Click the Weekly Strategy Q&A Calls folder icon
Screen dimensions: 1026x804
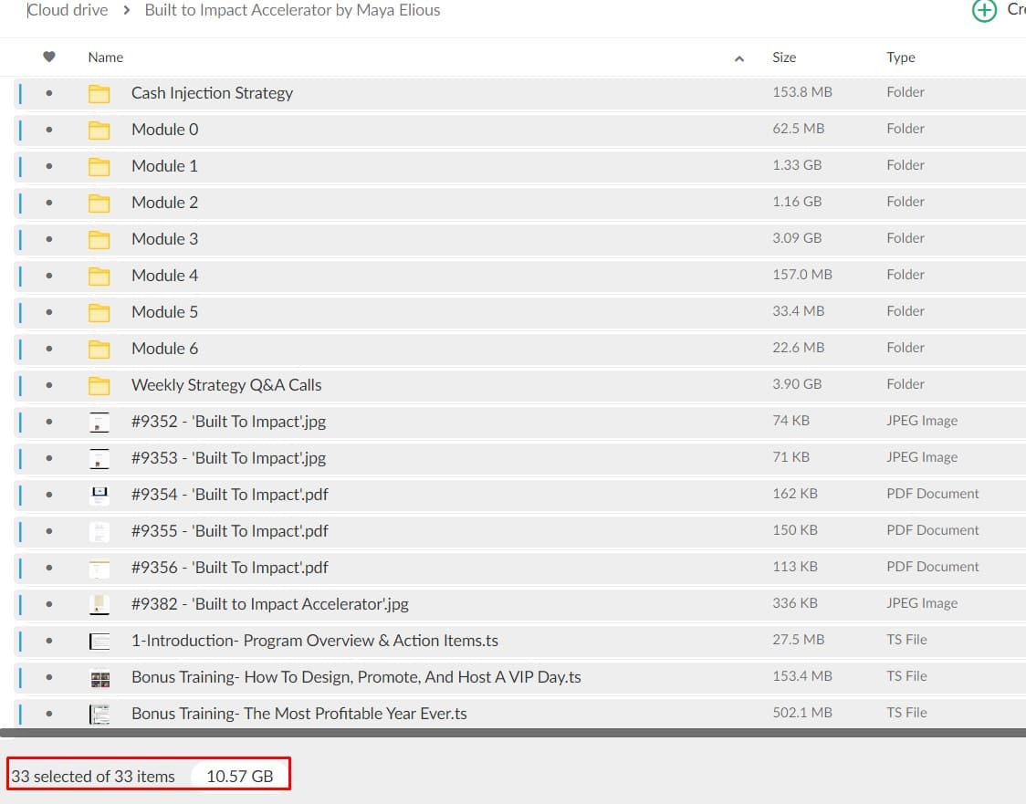(x=99, y=385)
